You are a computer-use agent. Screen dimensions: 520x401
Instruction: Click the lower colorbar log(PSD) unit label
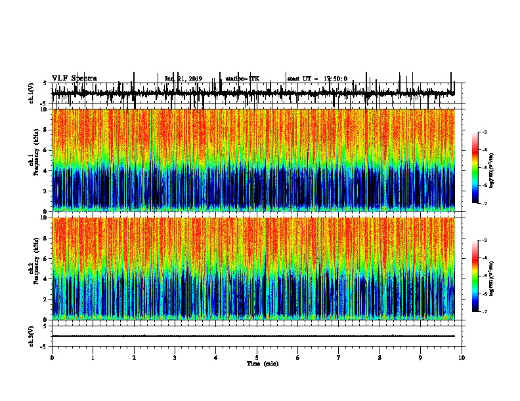[492, 279]
